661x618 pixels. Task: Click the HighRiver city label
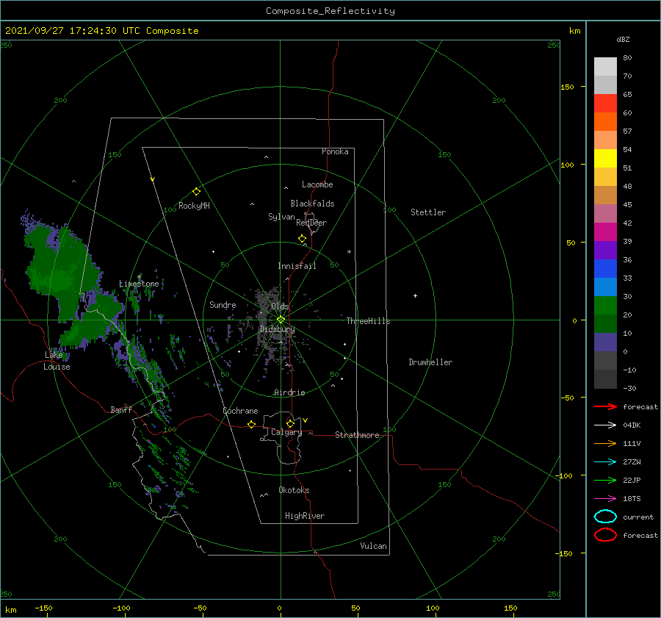[x=305, y=516]
